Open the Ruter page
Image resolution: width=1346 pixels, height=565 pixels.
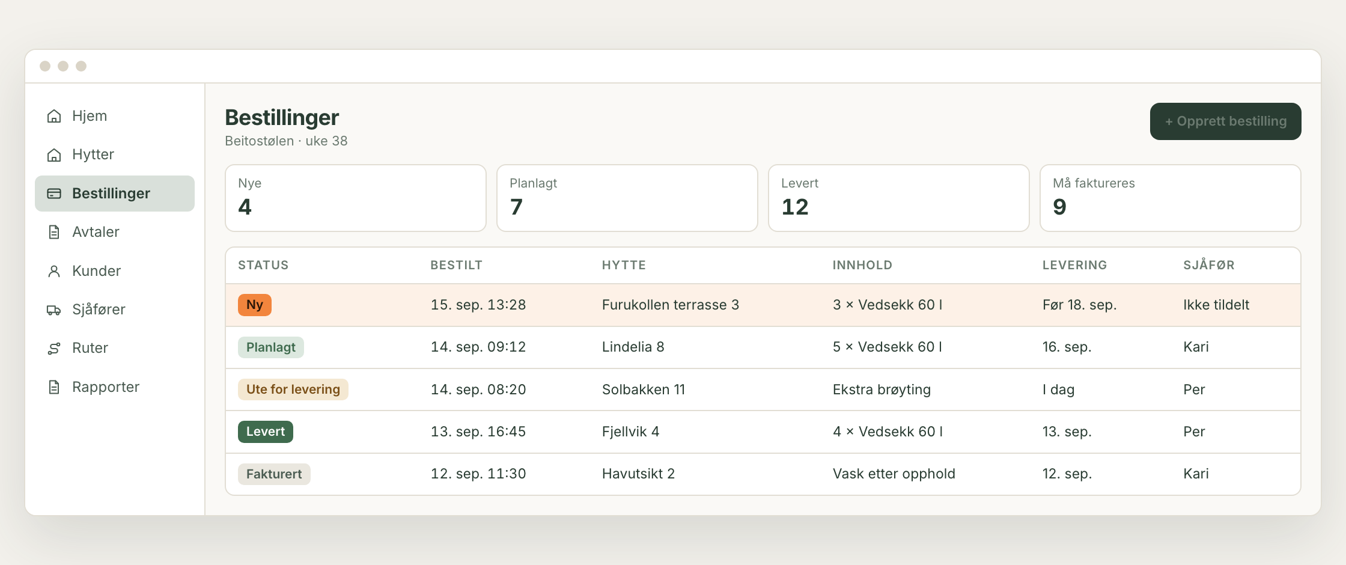[115, 348]
